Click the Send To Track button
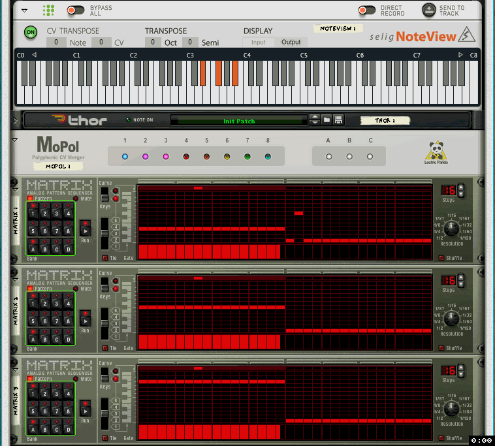 coord(428,10)
